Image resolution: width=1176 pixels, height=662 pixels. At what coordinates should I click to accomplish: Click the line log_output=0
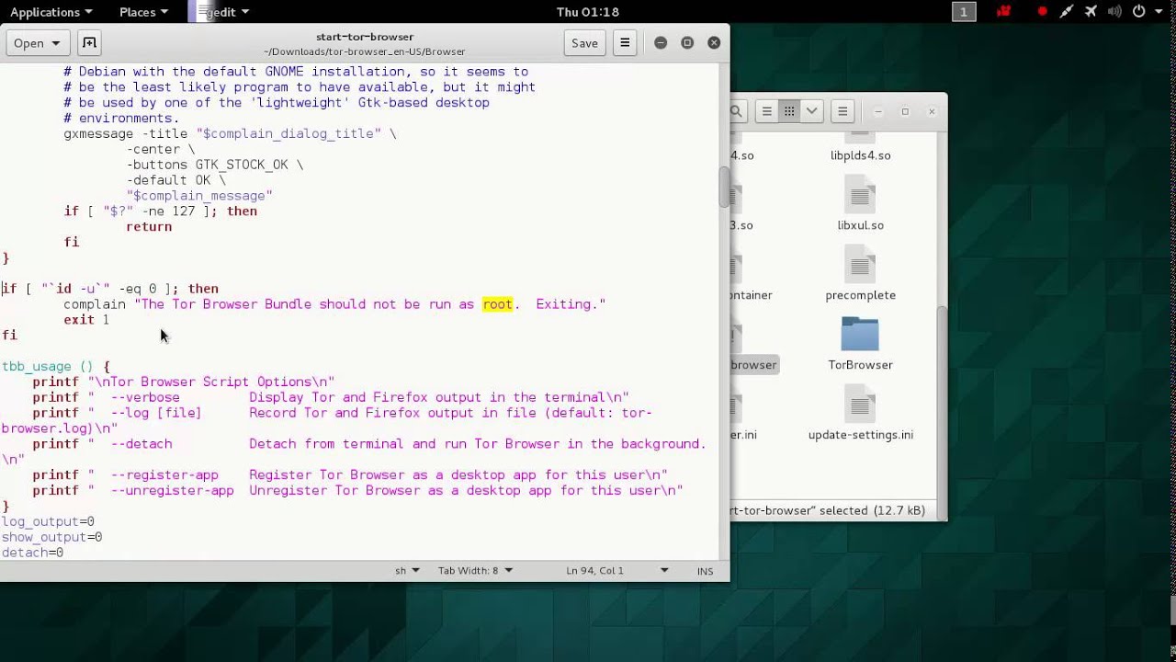[48, 522]
